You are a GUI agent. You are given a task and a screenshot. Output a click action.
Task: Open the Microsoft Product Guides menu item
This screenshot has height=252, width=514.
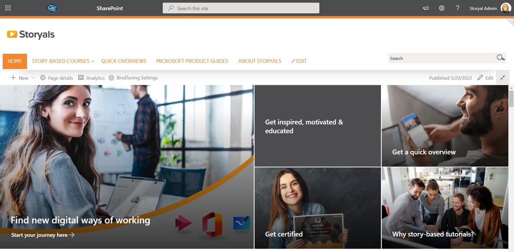point(192,61)
